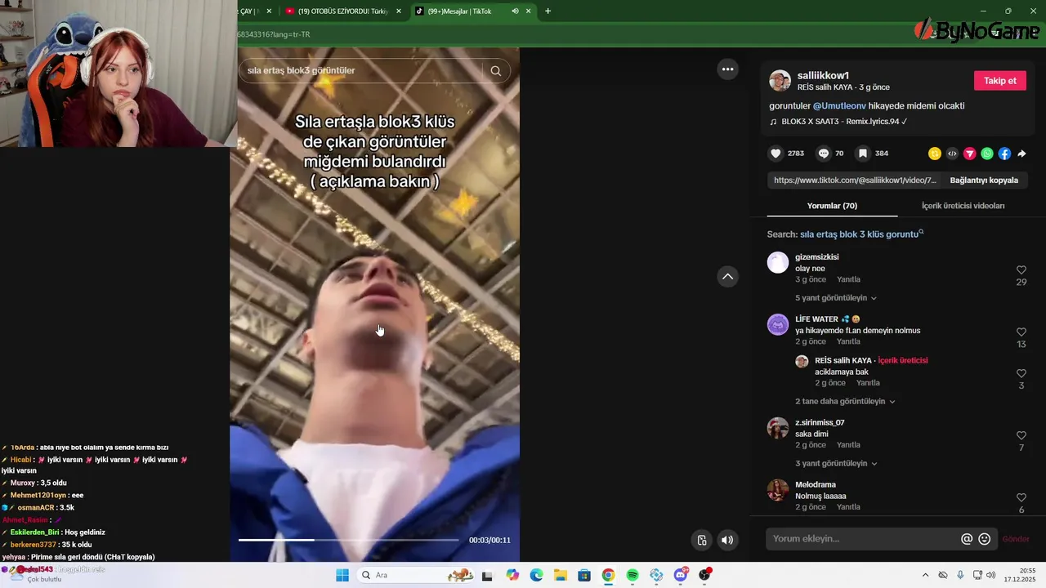
Task: Open Microsoft Edge from the taskbar
Action: [536, 575]
